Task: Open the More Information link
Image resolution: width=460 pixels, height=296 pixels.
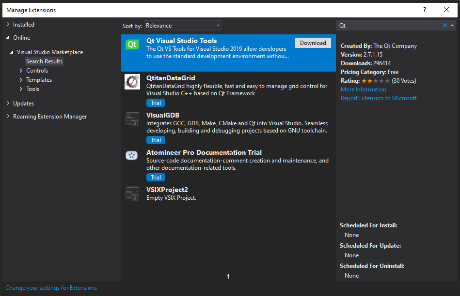Action: [363, 89]
